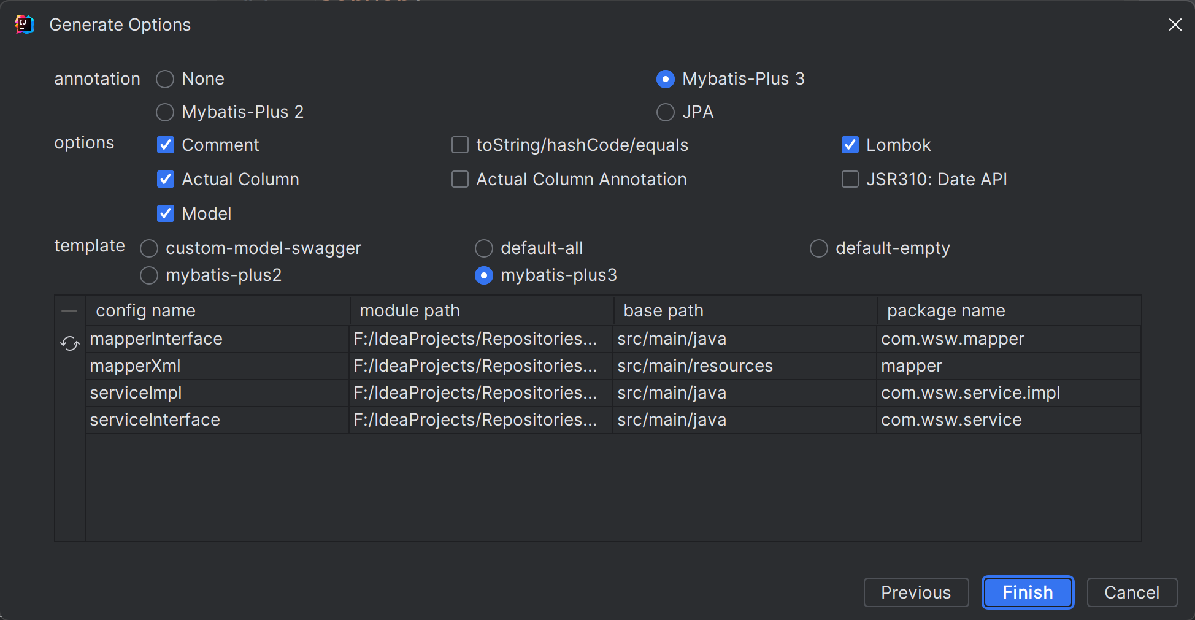
Task: Enable JSR310: Date API checkbox
Action: [x=850, y=180]
